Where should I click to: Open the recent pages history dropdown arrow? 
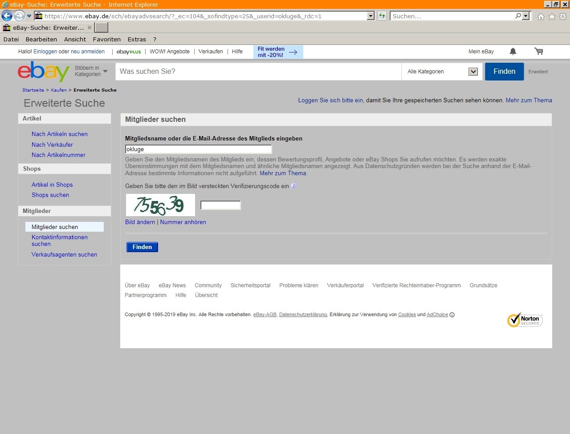point(29,16)
